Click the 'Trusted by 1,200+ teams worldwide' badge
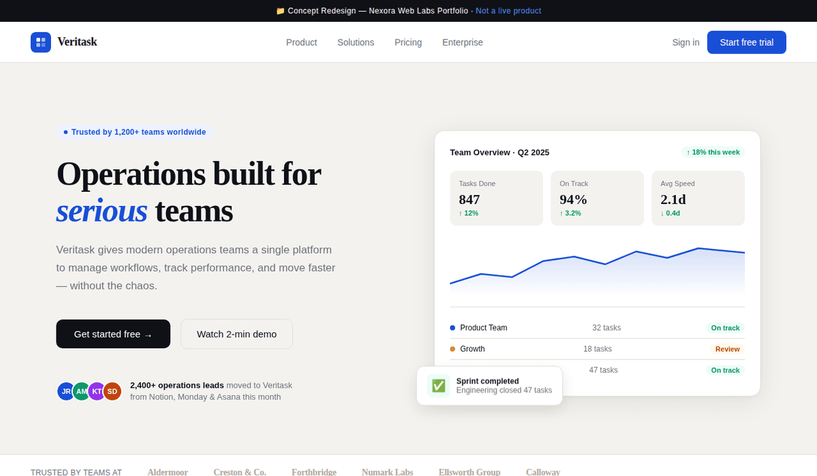 click(135, 132)
